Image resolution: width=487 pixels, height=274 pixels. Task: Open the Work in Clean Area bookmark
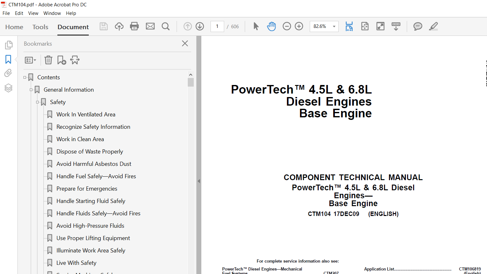click(x=80, y=139)
